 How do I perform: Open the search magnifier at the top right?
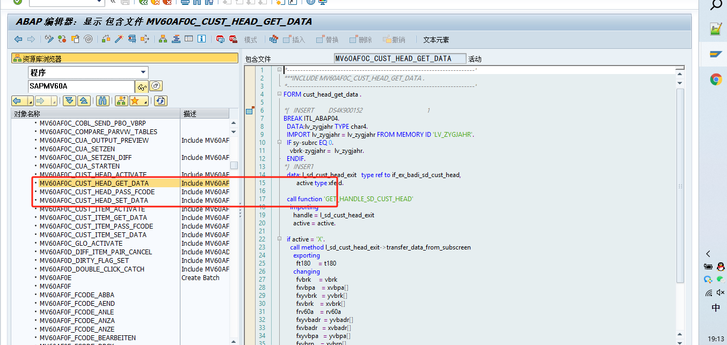(716, 5)
